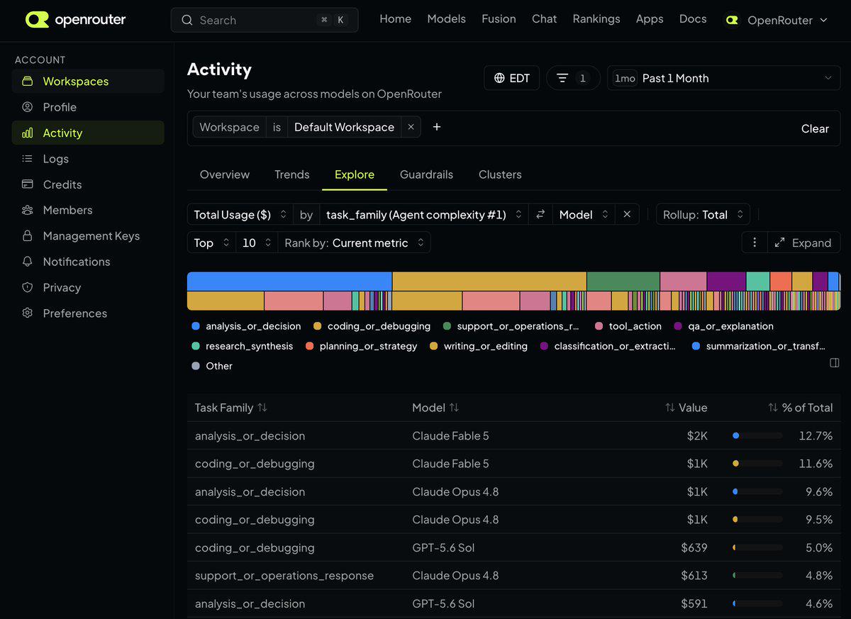This screenshot has width=851, height=619.
Task: Open the Total Usage ($) metric dropdown
Action: click(240, 214)
